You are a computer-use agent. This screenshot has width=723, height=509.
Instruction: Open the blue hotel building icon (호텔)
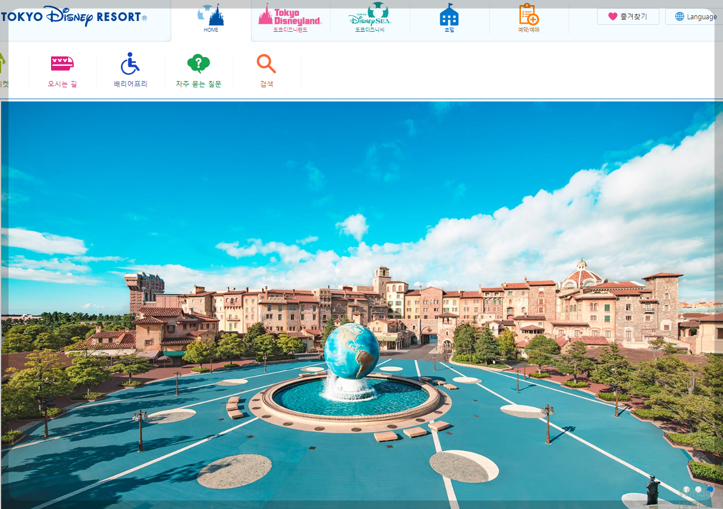449,19
